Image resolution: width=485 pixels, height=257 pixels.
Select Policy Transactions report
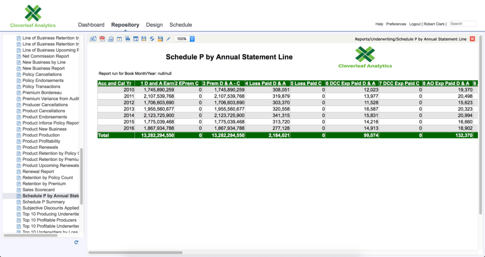coord(42,86)
